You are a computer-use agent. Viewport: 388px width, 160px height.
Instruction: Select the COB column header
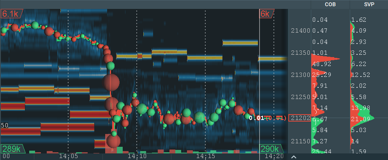tap(330, 4)
